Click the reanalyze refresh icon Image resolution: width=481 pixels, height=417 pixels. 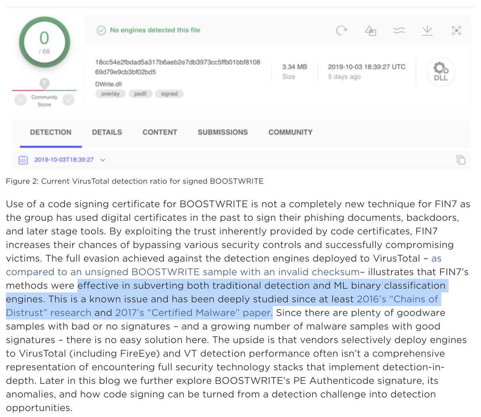(x=341, y=30)
